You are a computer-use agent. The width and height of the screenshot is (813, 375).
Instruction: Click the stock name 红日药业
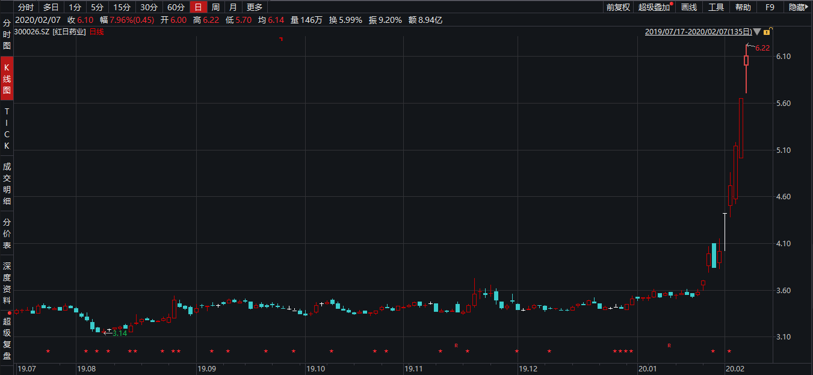click(x=70, y=32)
